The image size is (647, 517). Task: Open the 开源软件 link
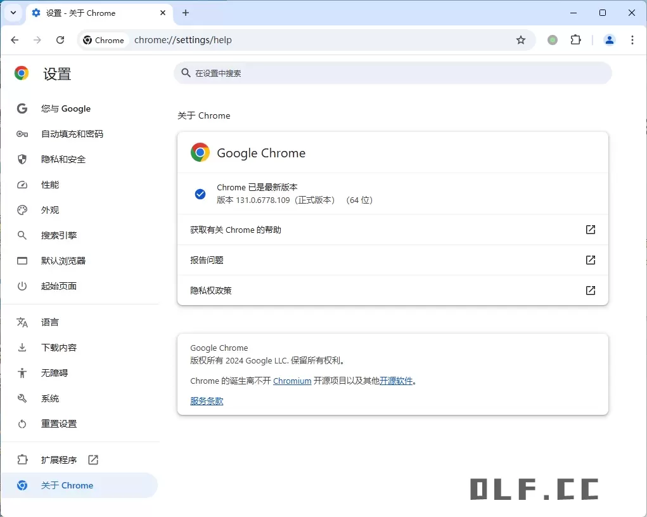pos(397,381)
